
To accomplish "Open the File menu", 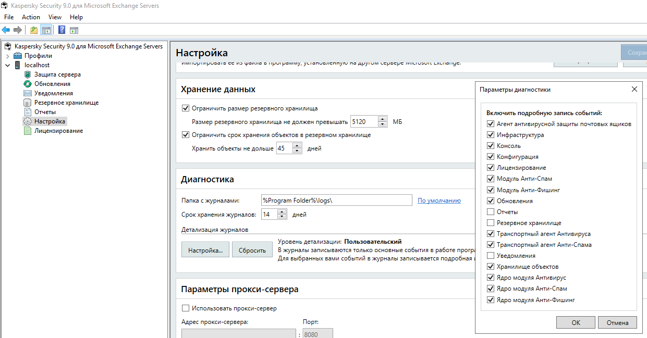I will [9, 17].
